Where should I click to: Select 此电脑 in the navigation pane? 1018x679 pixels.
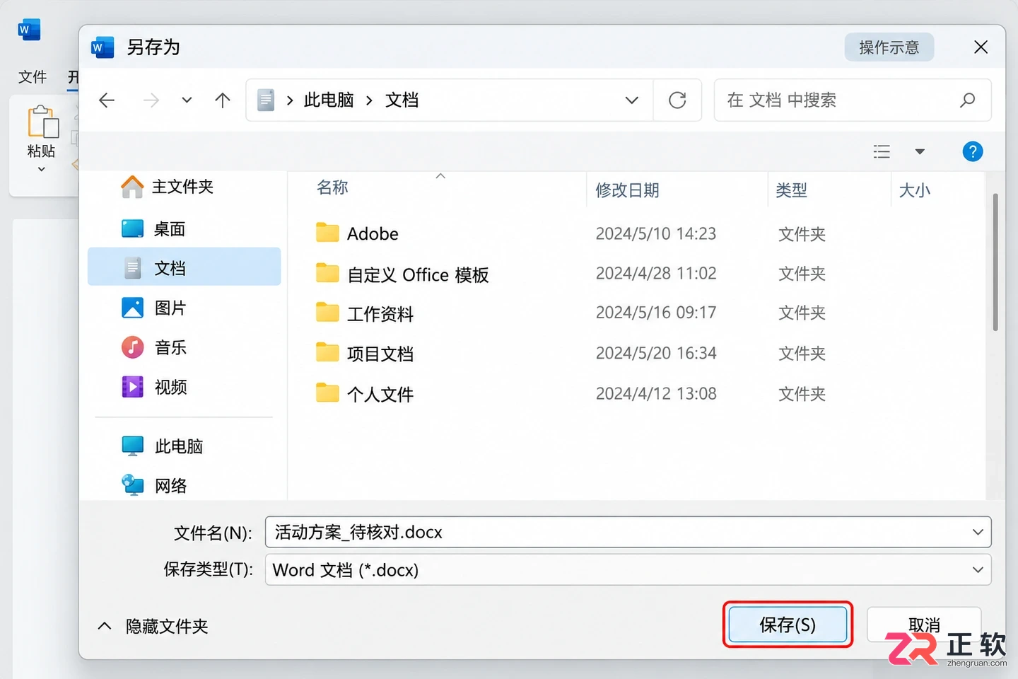click(184, 446)
